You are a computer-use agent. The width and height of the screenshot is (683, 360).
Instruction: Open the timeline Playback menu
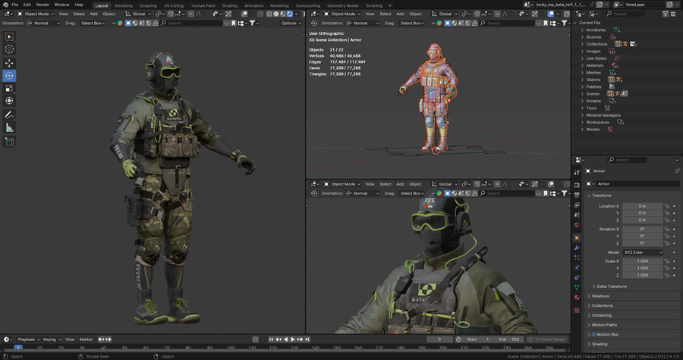(x=28, y=339)
